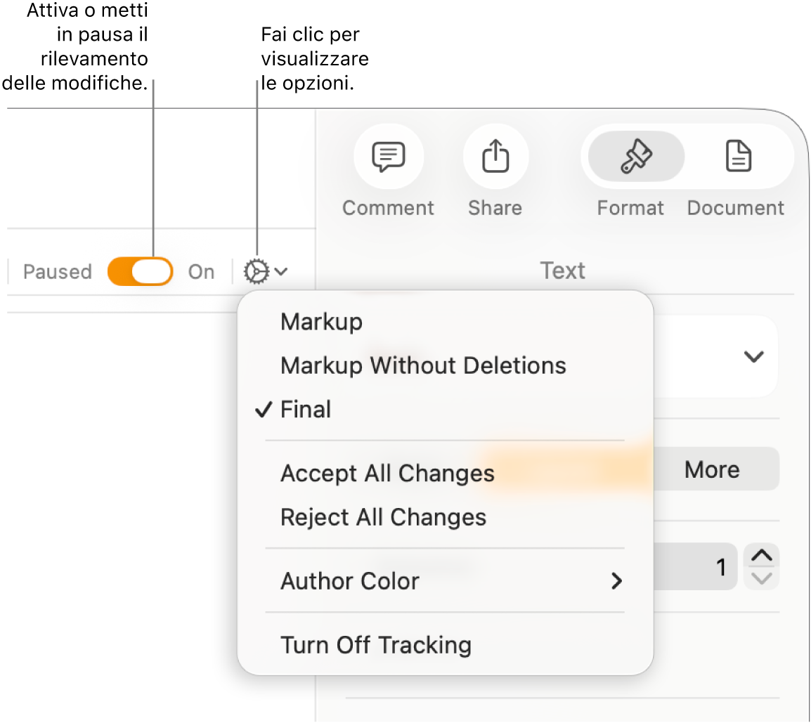Click the numeric field showing 1

click(x=694, y=566)
